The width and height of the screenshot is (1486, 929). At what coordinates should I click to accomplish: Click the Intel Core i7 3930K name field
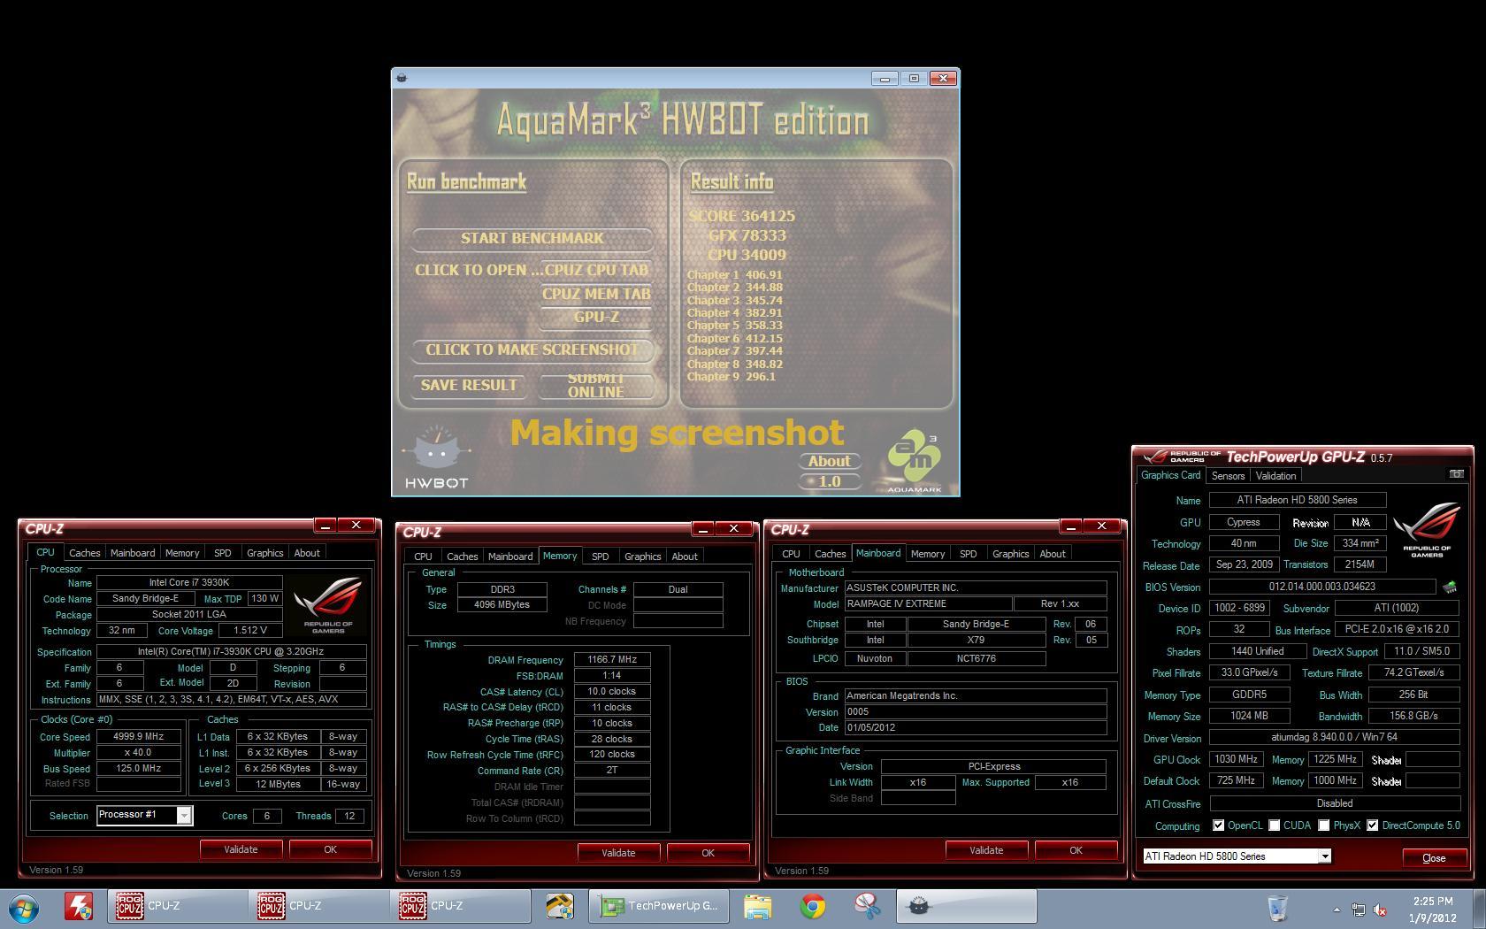tap(189, 582)
